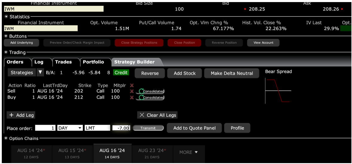Delete all legs via header red X
Viewport: 352px width, 164px height.
(x=132, y=86)
